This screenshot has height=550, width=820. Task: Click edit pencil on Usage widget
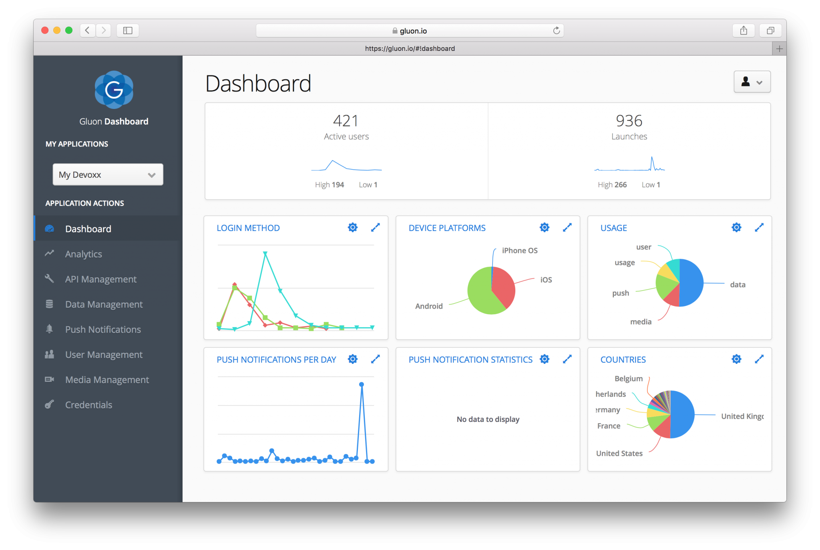[759, 227]
